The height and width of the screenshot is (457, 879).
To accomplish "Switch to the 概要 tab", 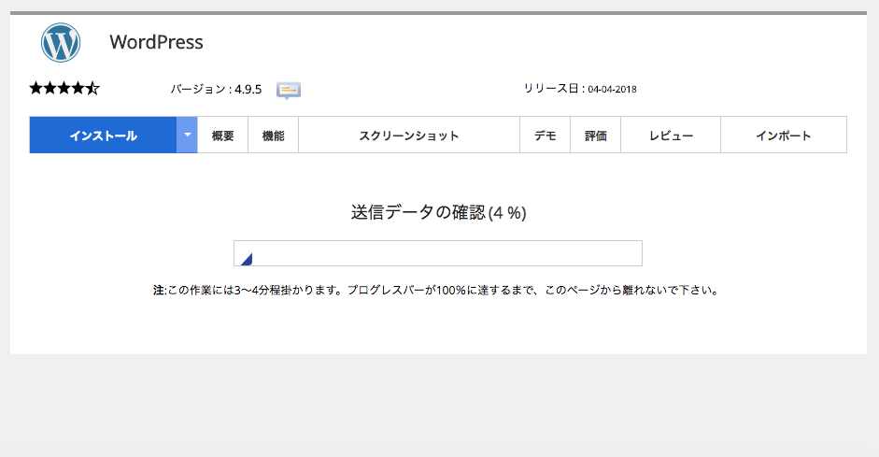I will coord(222,136).
